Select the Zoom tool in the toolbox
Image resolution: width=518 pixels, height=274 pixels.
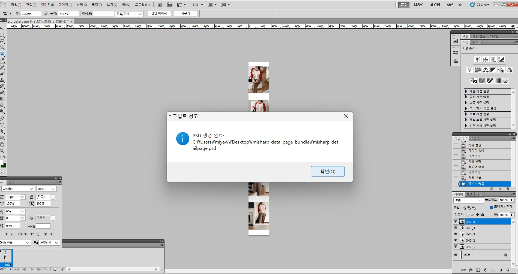click(x=2, y=151)
